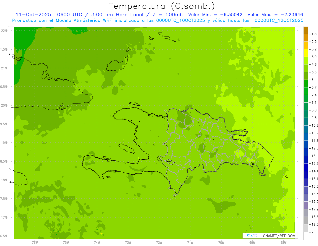This screenshot has width=318, height=246.
Task: Click the yellow -3.9 legend swatch
Action: pos(306,53)
